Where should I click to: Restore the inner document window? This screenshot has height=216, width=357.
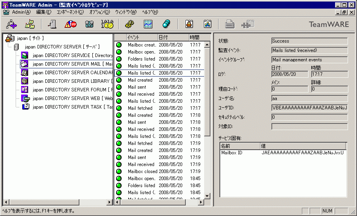pyautogui.click(x=344, y=12)
